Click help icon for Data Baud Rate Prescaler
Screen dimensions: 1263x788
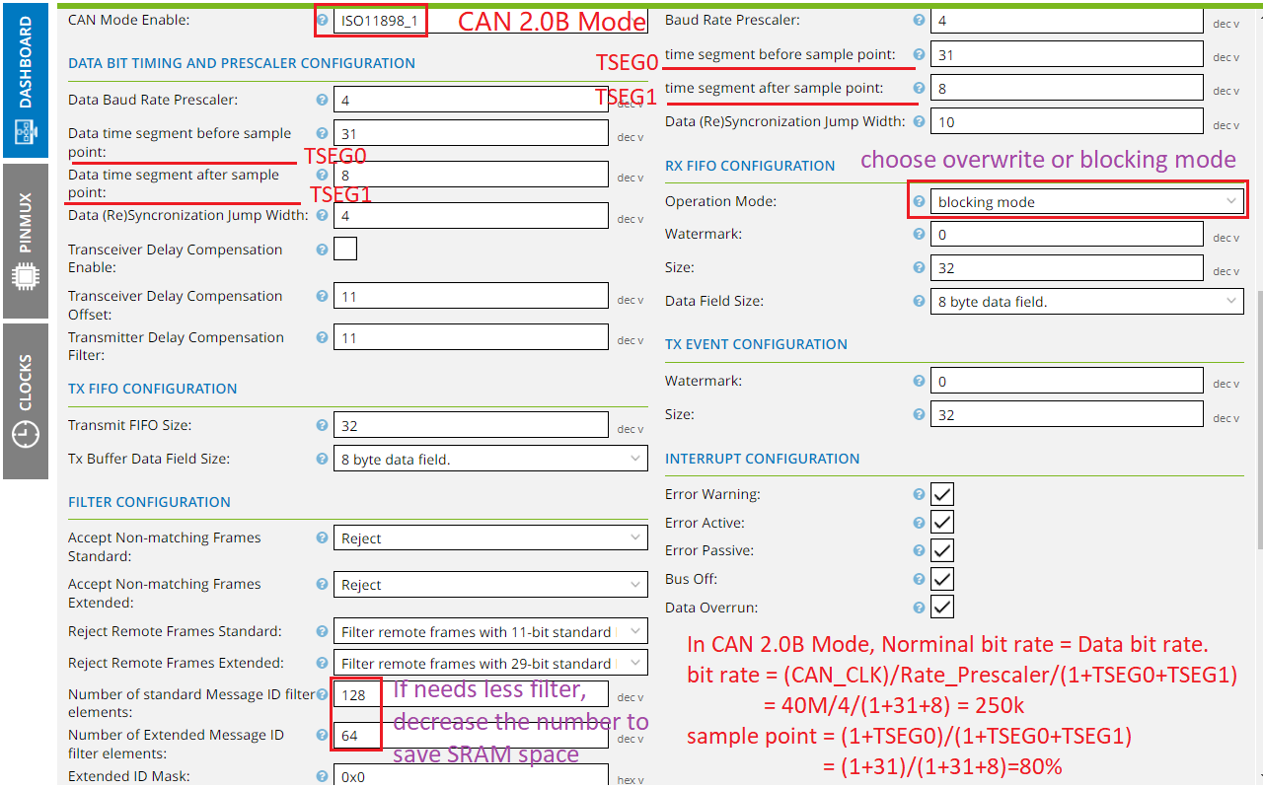[x=322, y=100]
